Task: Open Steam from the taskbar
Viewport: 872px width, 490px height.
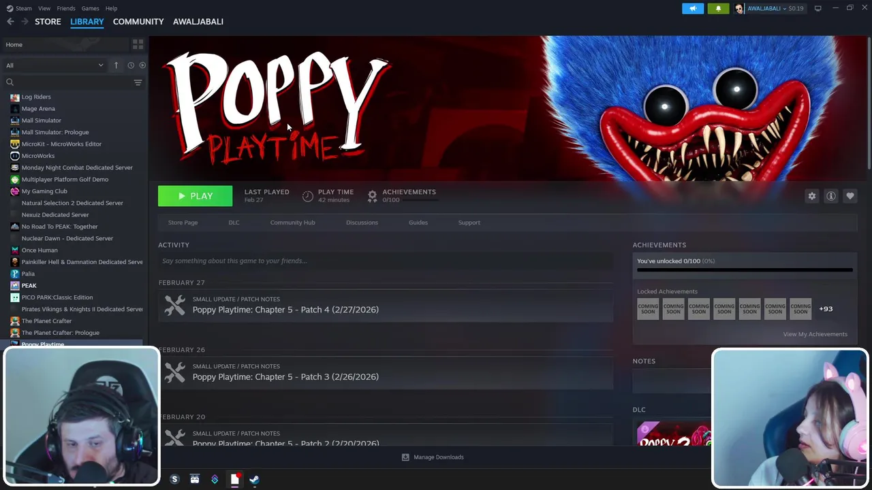Action: pos(254,480)
